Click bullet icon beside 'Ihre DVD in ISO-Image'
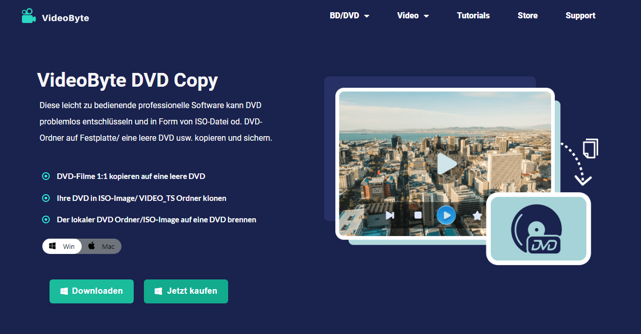The width and height of the screenshot is (641, 334). tap(46, 198)
